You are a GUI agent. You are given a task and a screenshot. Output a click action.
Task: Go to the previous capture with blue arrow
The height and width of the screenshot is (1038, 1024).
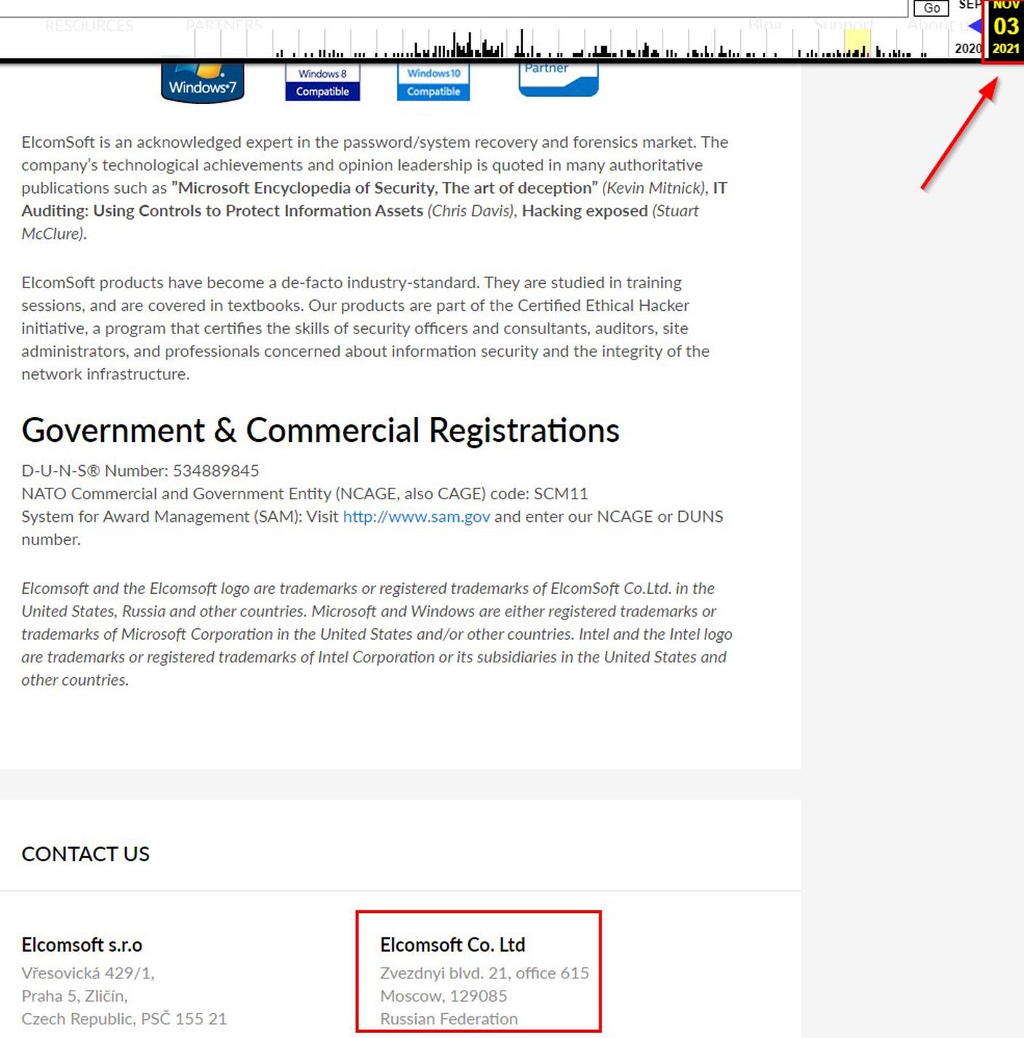pyautogui.click(x=976, y=26)
